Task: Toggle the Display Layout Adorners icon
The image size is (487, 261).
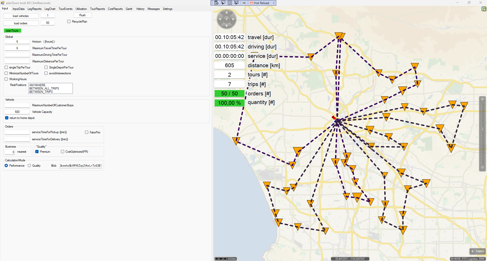Action: 230,3
